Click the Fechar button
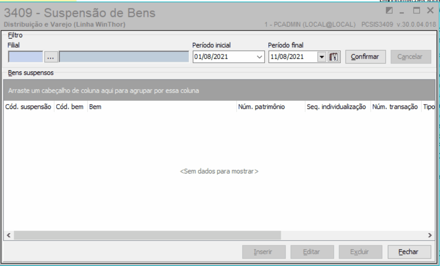This screenshot has width=440, height=266. point(409,252)
